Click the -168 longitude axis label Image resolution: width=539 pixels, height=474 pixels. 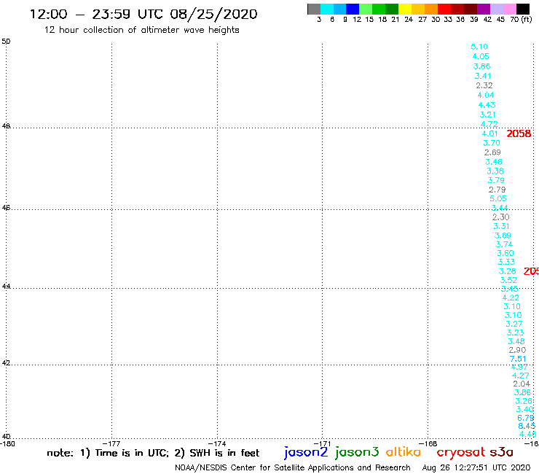click(x=428, y=443)
